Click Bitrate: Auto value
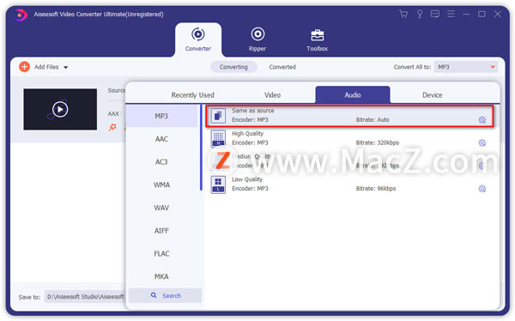This screenshot has width=515, height=321. pyautogui.click(x=373, y=120)
